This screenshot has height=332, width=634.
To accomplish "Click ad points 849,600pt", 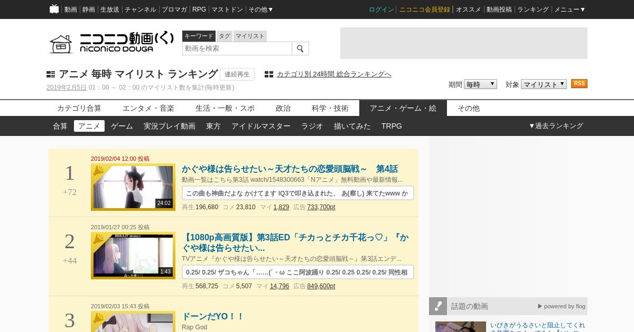I will point(321,286).
